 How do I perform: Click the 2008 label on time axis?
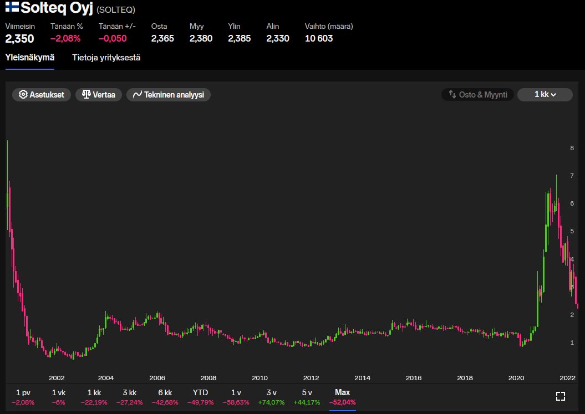(x=208, y=378)
